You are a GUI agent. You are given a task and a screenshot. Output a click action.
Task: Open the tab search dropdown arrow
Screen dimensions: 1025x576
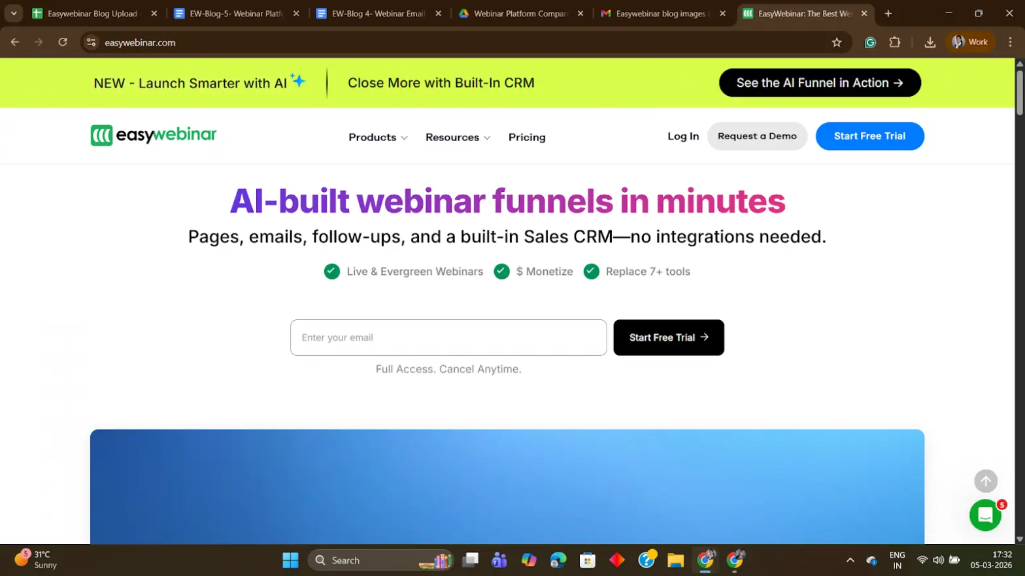tap(13, 13)
